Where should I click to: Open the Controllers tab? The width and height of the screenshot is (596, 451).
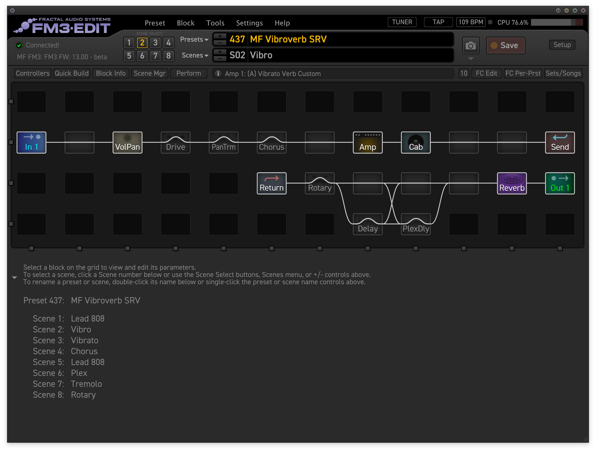coord(33,73)
